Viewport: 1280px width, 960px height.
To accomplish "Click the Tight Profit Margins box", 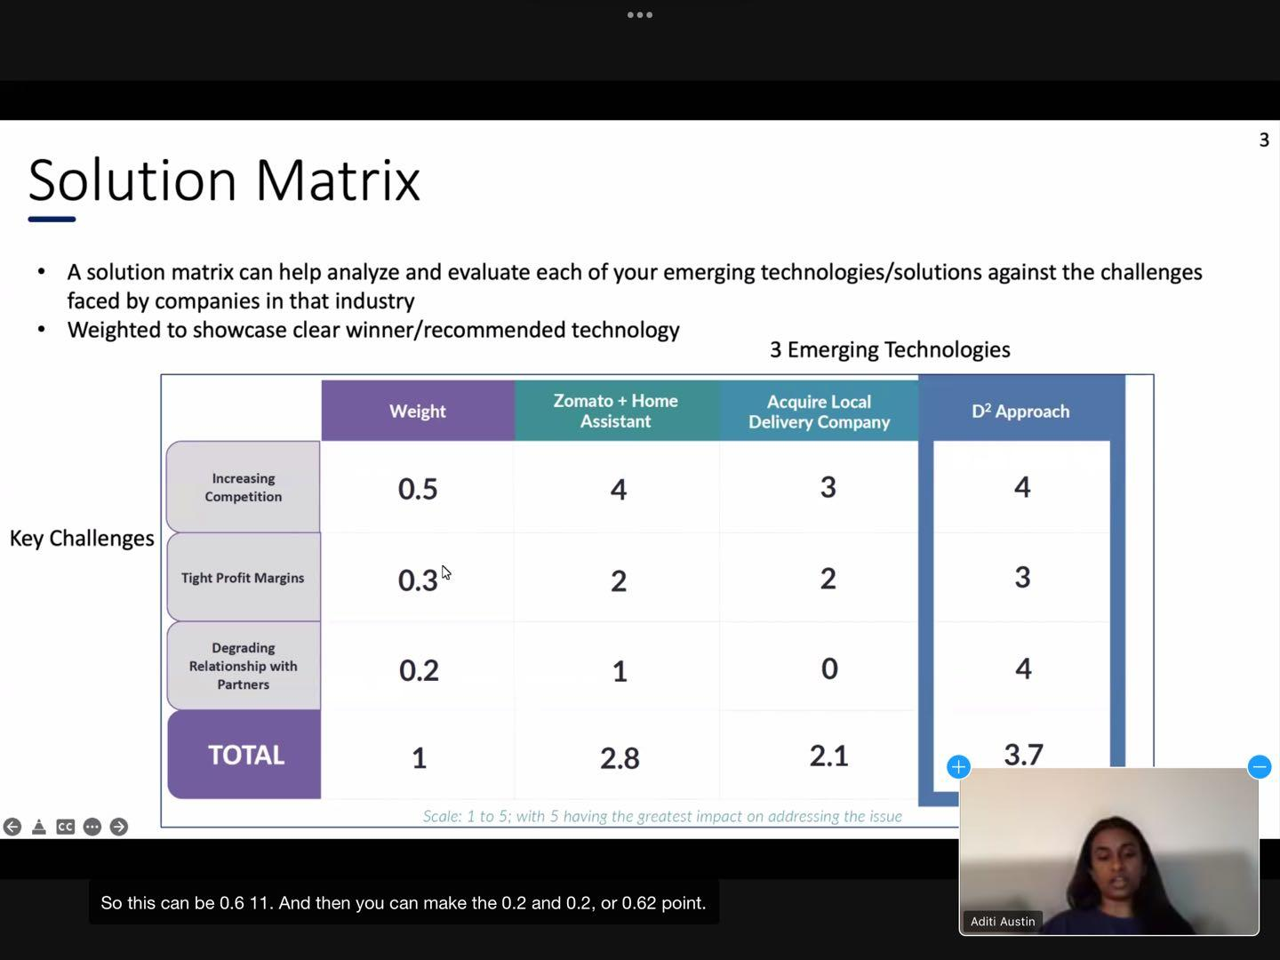I will [x=244, y=578].
